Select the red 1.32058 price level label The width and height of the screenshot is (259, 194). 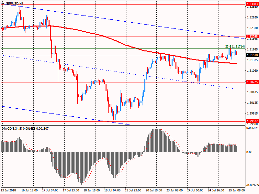(252, 37)
